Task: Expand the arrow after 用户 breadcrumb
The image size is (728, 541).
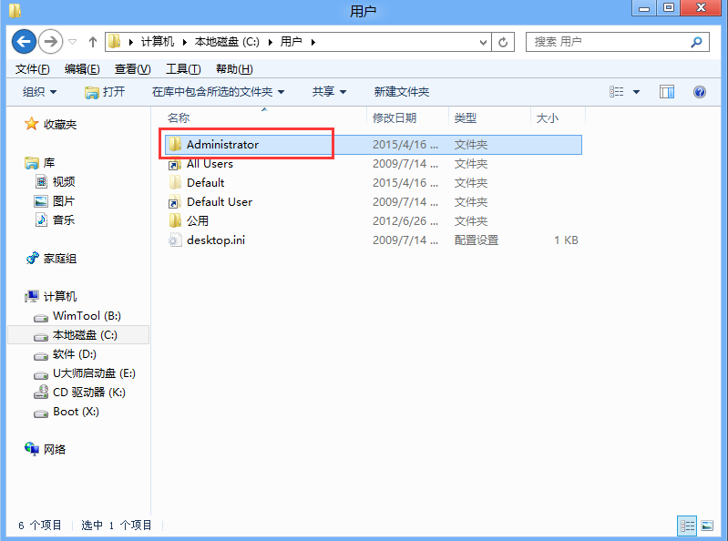Action: pos(313,42)
